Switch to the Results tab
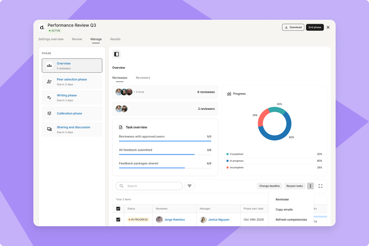369x246 pixels. coord(115,39)
